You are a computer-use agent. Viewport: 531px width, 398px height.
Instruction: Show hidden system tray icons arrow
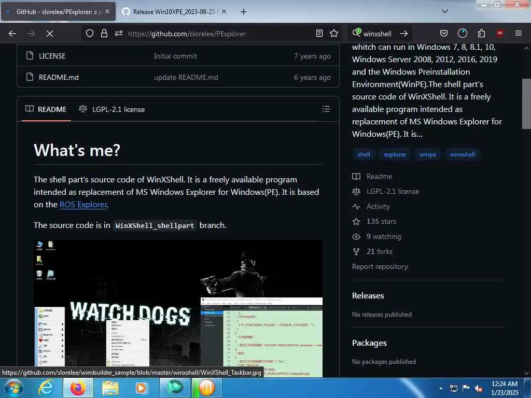(441, 388)
